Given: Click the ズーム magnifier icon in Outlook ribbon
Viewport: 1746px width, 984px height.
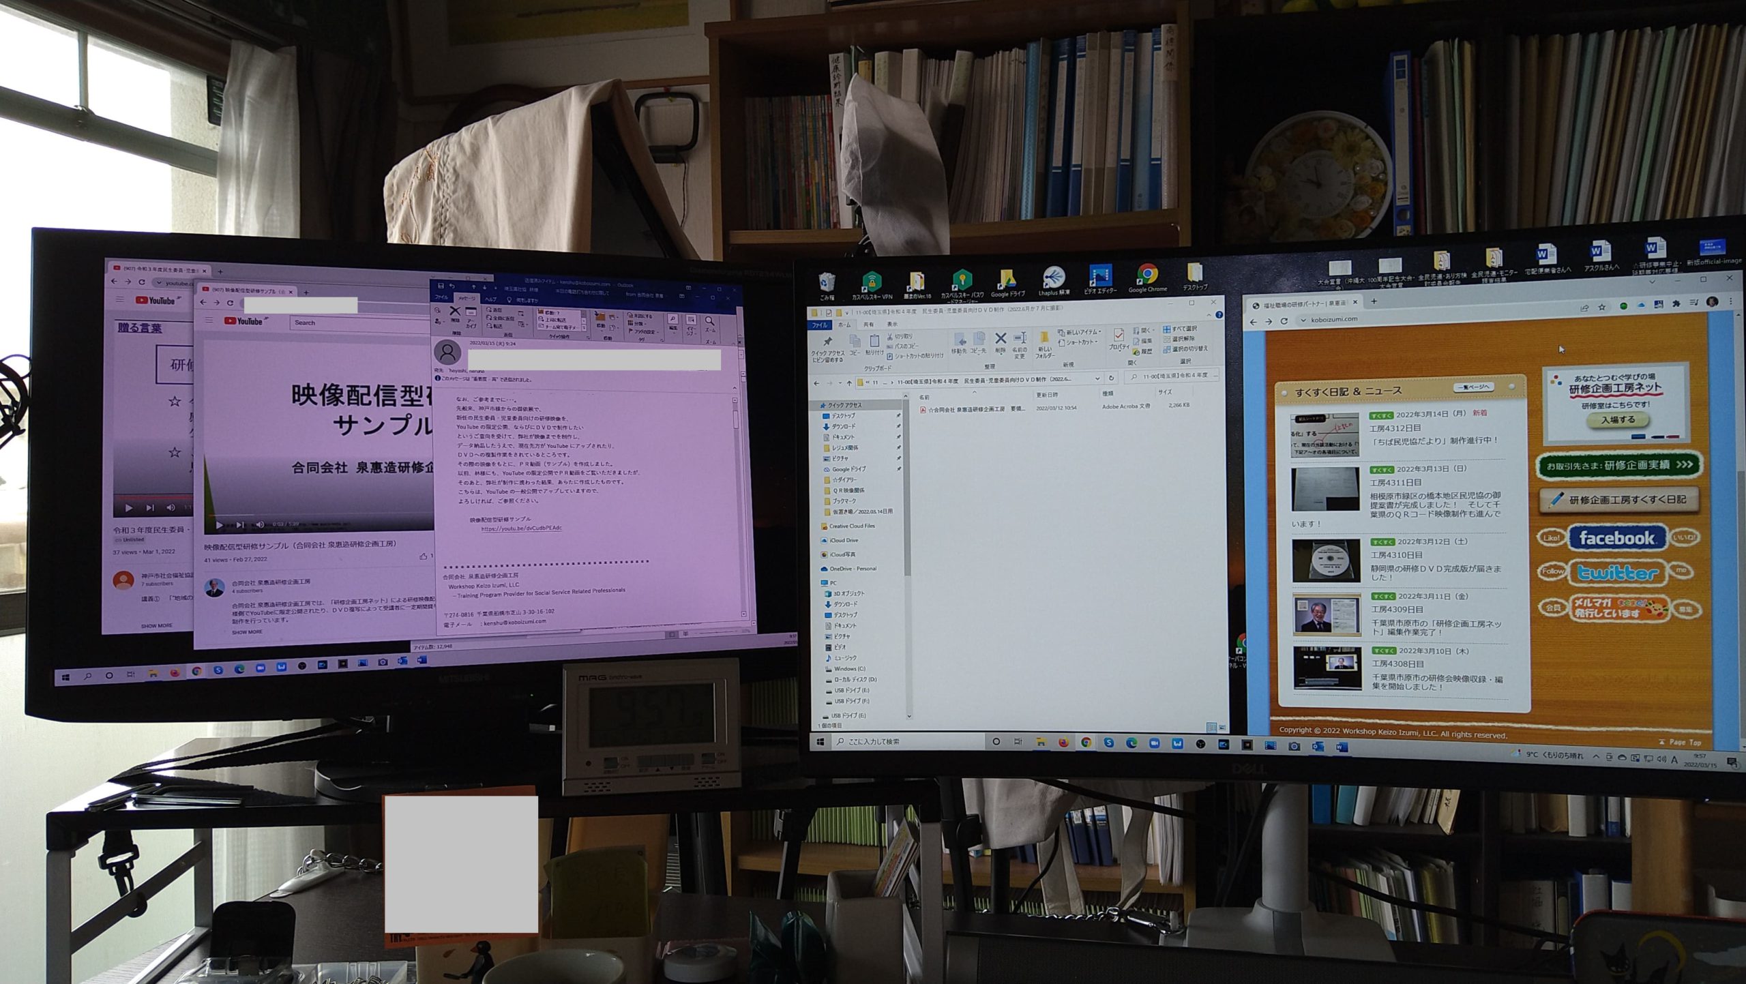Looking at the screenshot, I should pos(710,325).
